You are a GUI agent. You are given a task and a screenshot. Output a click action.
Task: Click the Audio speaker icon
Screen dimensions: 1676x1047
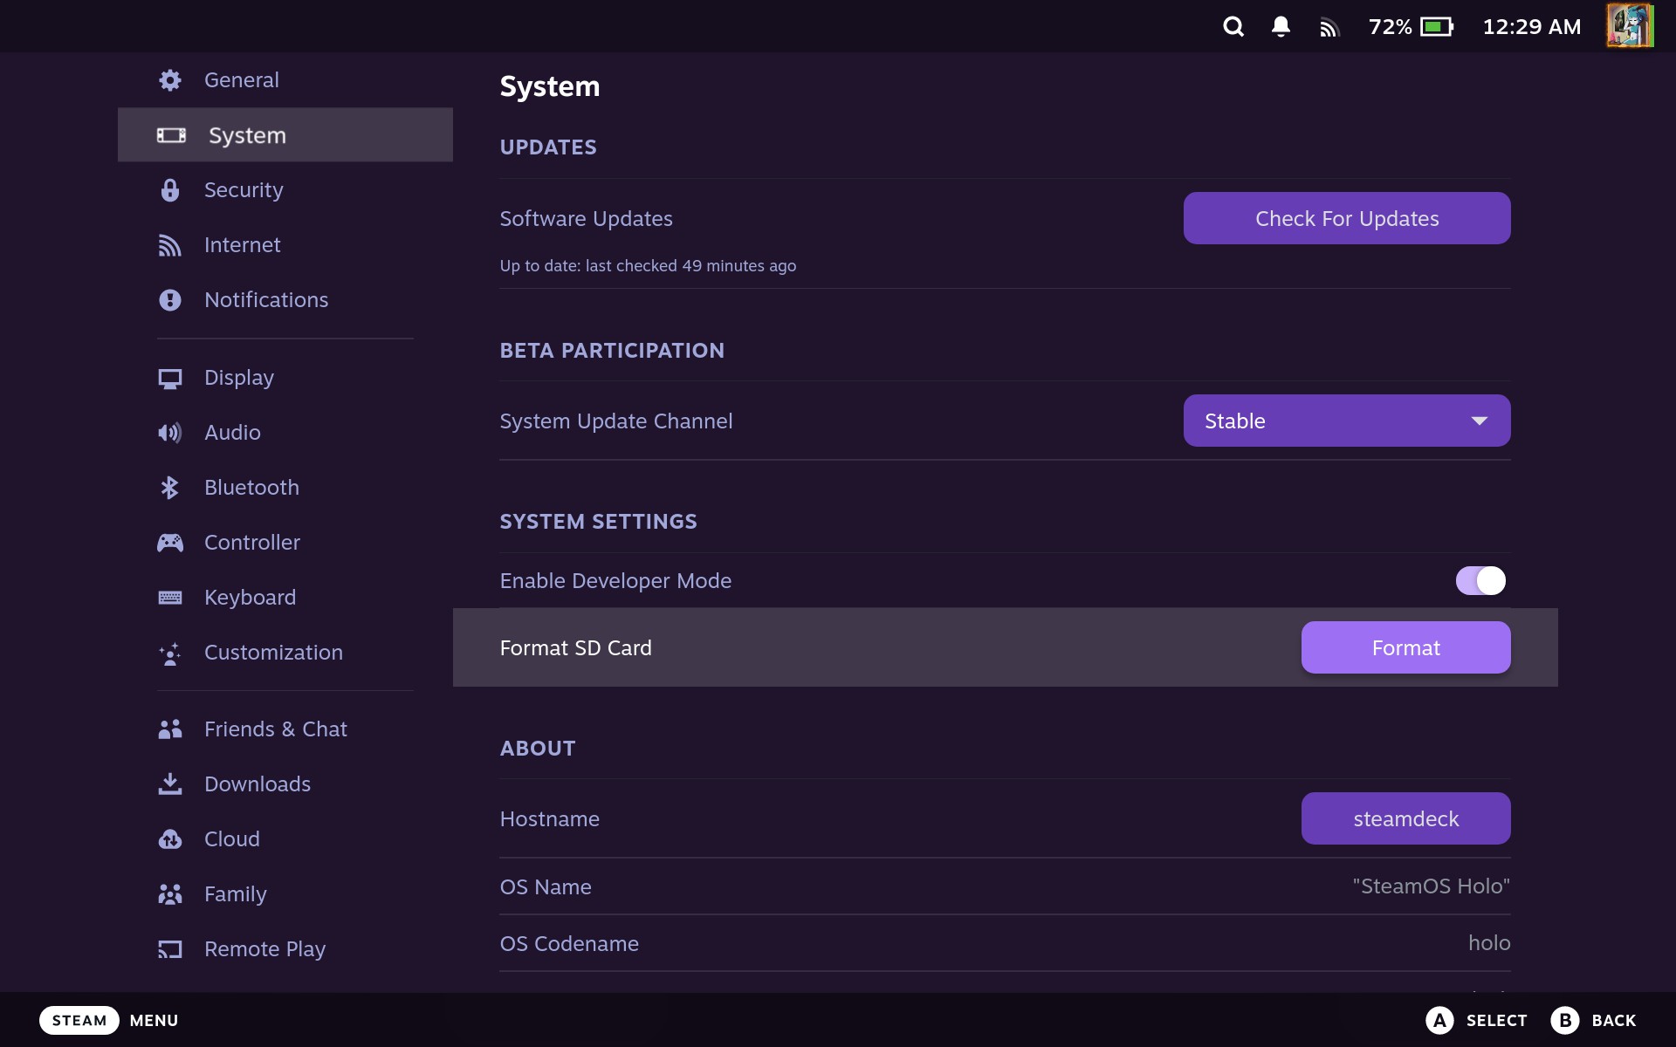[170, 433]
